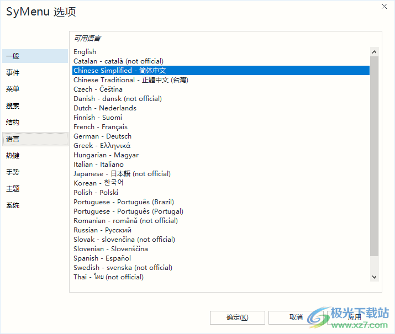Choose French - Français
395x334 pixels.
click(221, 127)
